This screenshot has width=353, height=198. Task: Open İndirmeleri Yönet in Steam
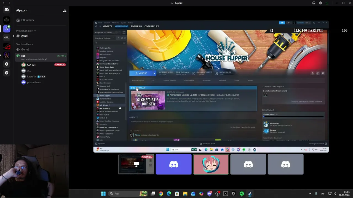pos(207,144)
